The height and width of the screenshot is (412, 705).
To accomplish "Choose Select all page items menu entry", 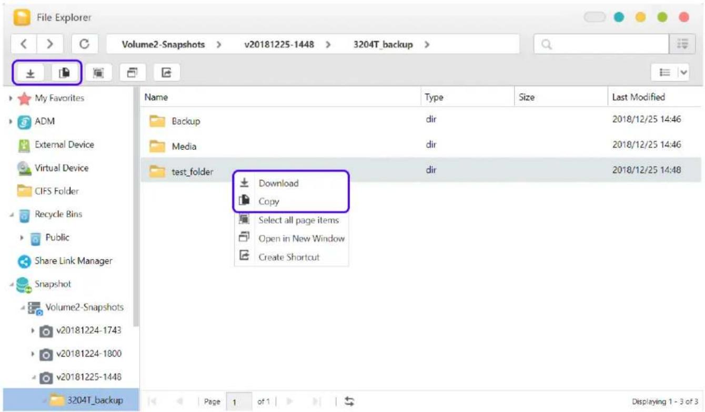I will click(291, 220).
